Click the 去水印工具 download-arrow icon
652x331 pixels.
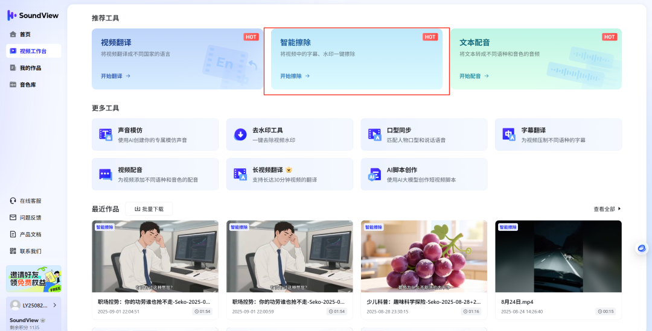[240, 134]
